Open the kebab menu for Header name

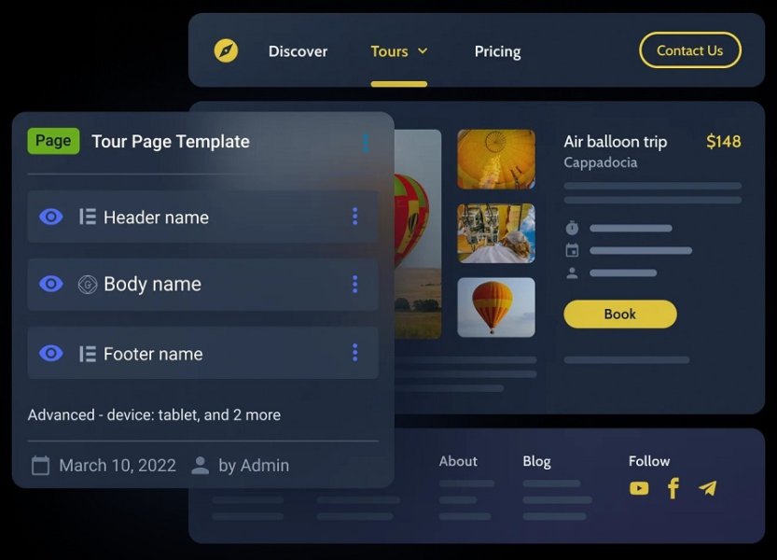click(x=354, y=217)
